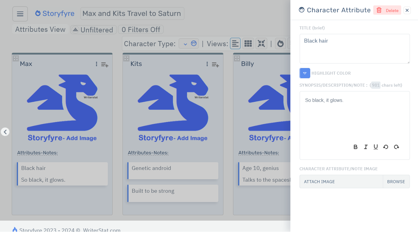Expand the Character Type dropdown
This screenshot has height=232, width=418.
pos(185,43)
